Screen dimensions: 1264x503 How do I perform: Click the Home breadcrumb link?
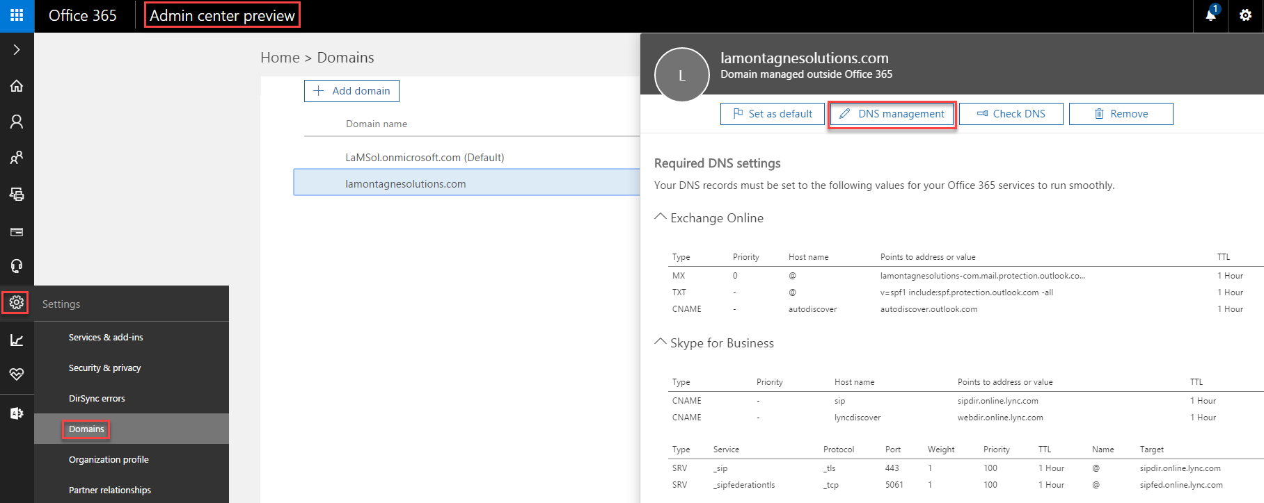click(x=280, y=58)
